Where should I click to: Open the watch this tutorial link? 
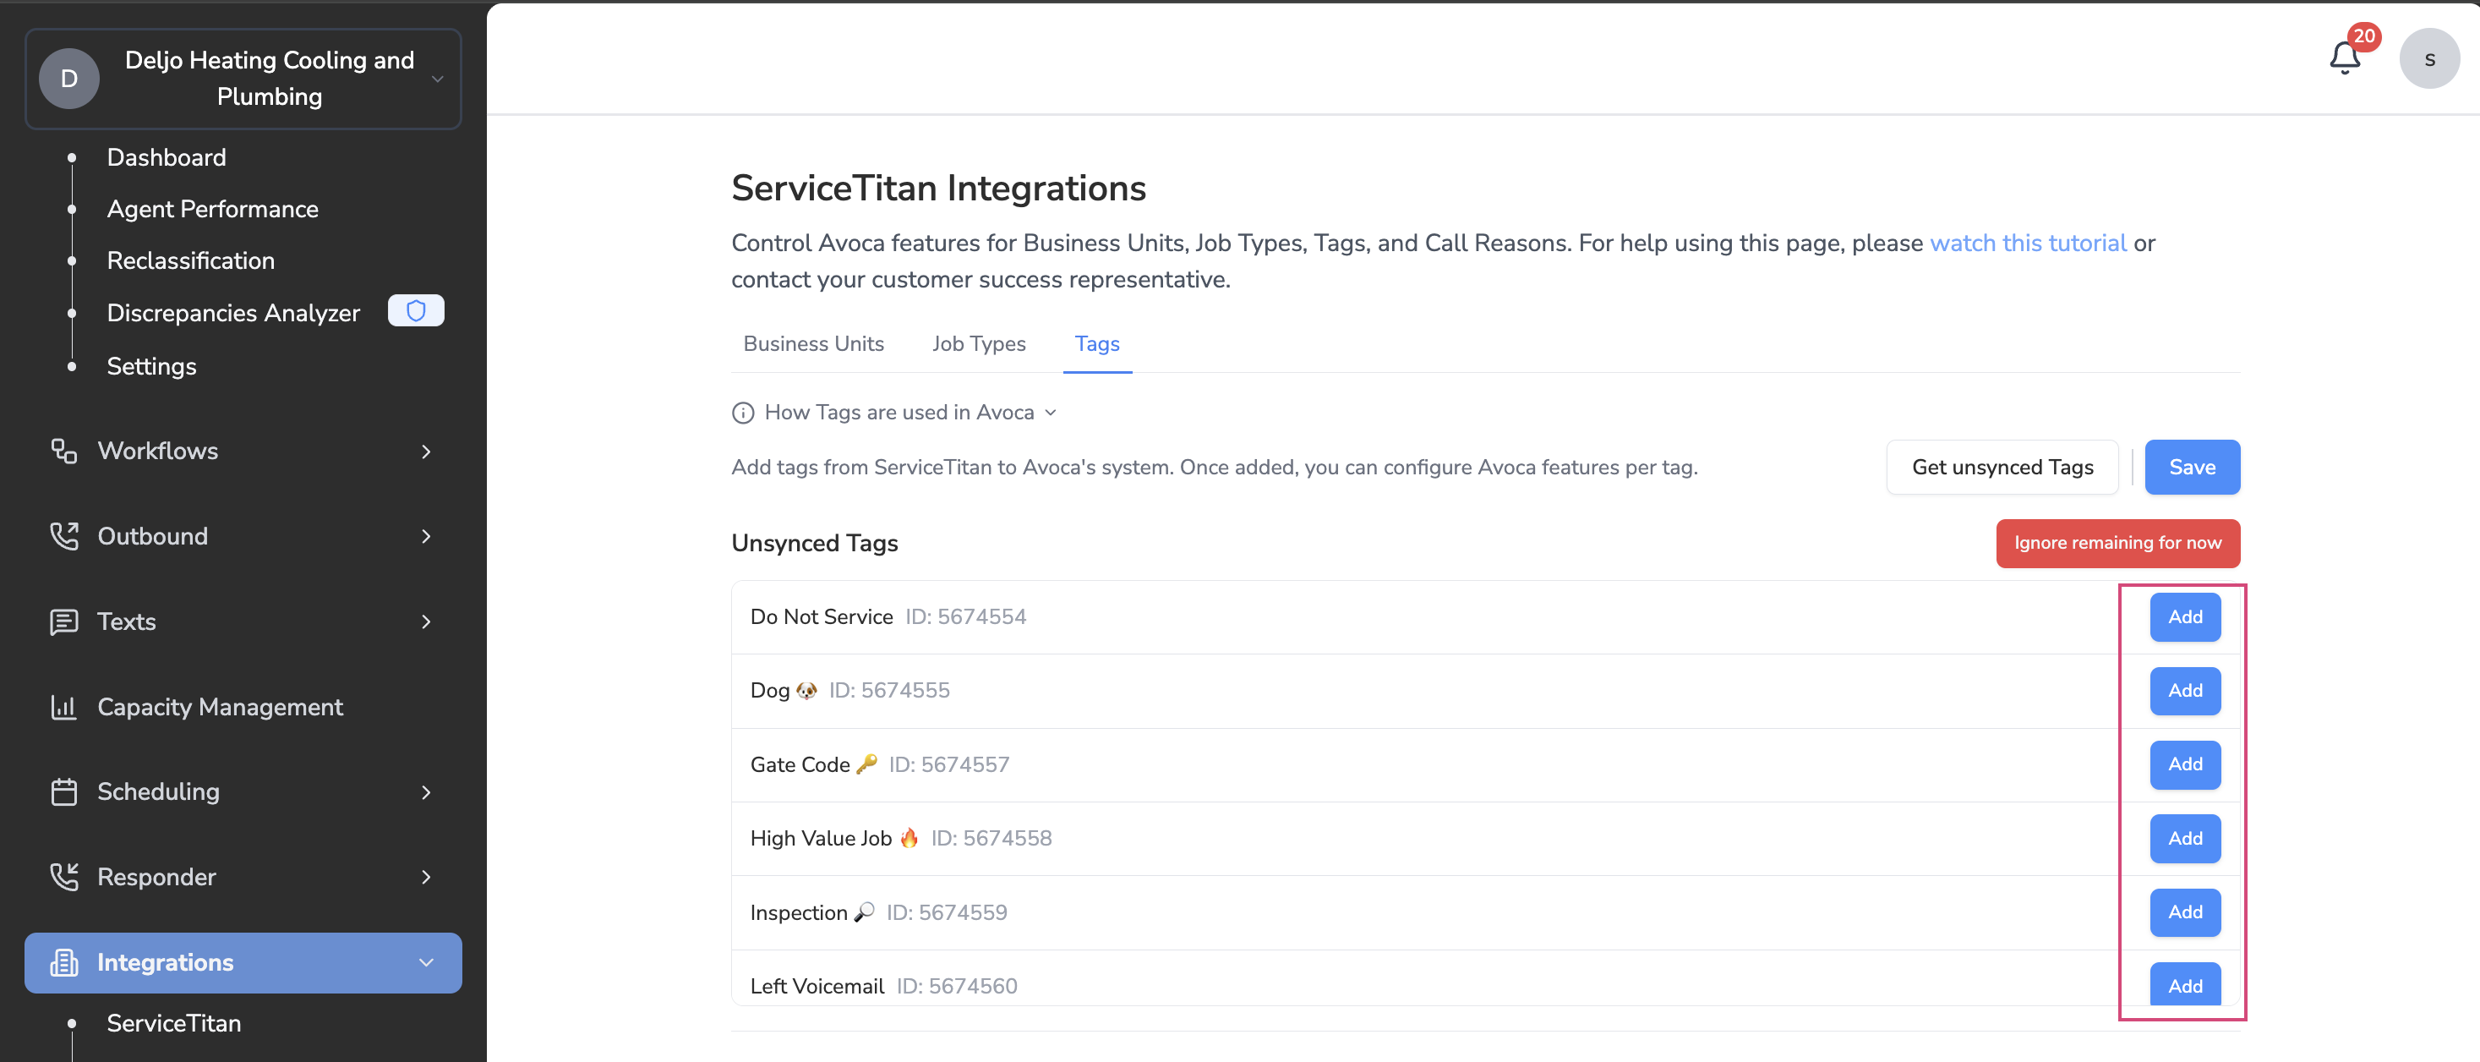coord(2028,243)
